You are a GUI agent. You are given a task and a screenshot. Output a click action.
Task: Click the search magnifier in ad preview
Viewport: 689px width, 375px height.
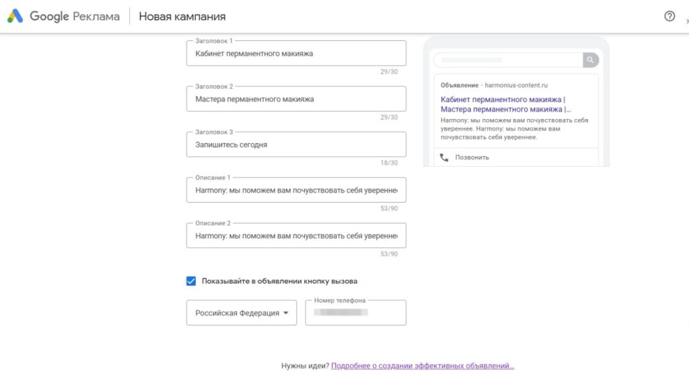[x=590, y=60]
